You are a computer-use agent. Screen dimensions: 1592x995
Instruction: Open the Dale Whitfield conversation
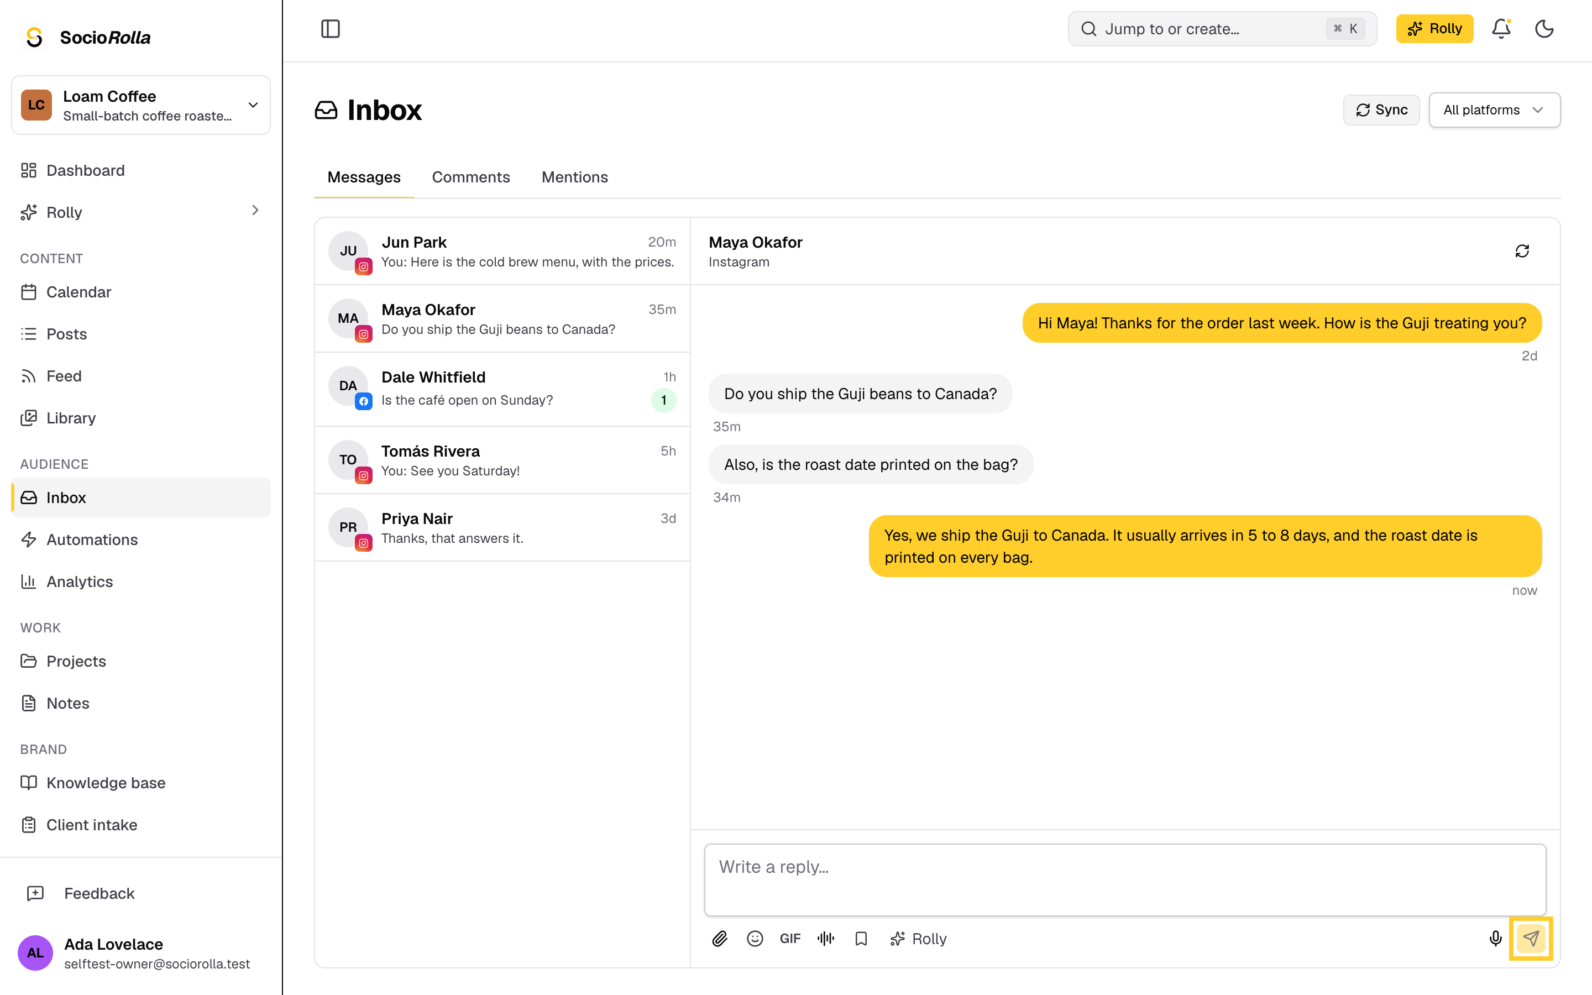click(x=502, y=389)
